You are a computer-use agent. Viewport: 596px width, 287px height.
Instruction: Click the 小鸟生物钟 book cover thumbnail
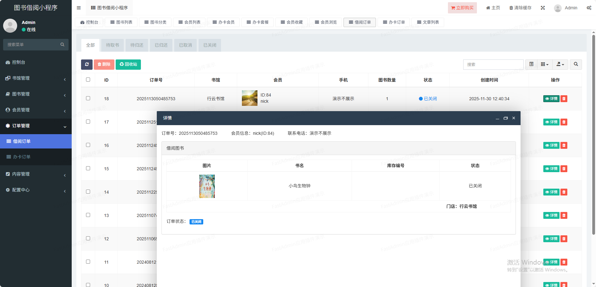coord(207,186)
